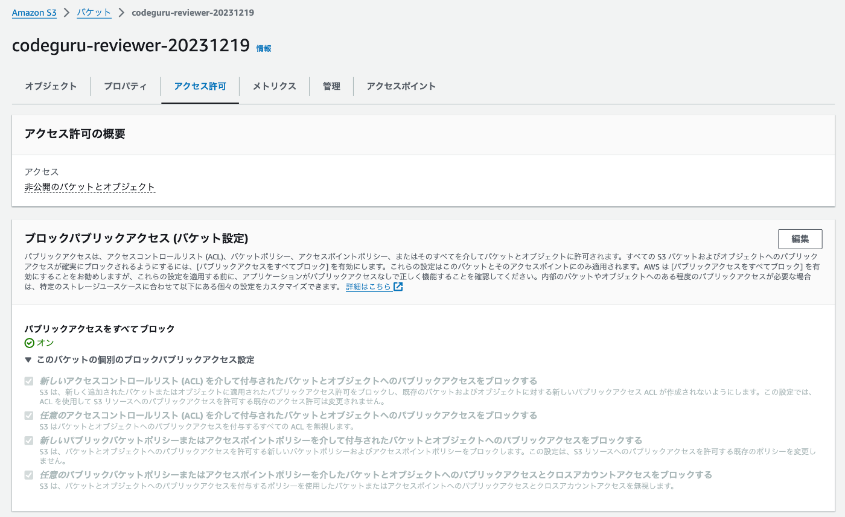The width and height of the screenshot is (845, 517).
Task: Switch to the アクセスポイント tab
Action: click(x=401, y=86)
